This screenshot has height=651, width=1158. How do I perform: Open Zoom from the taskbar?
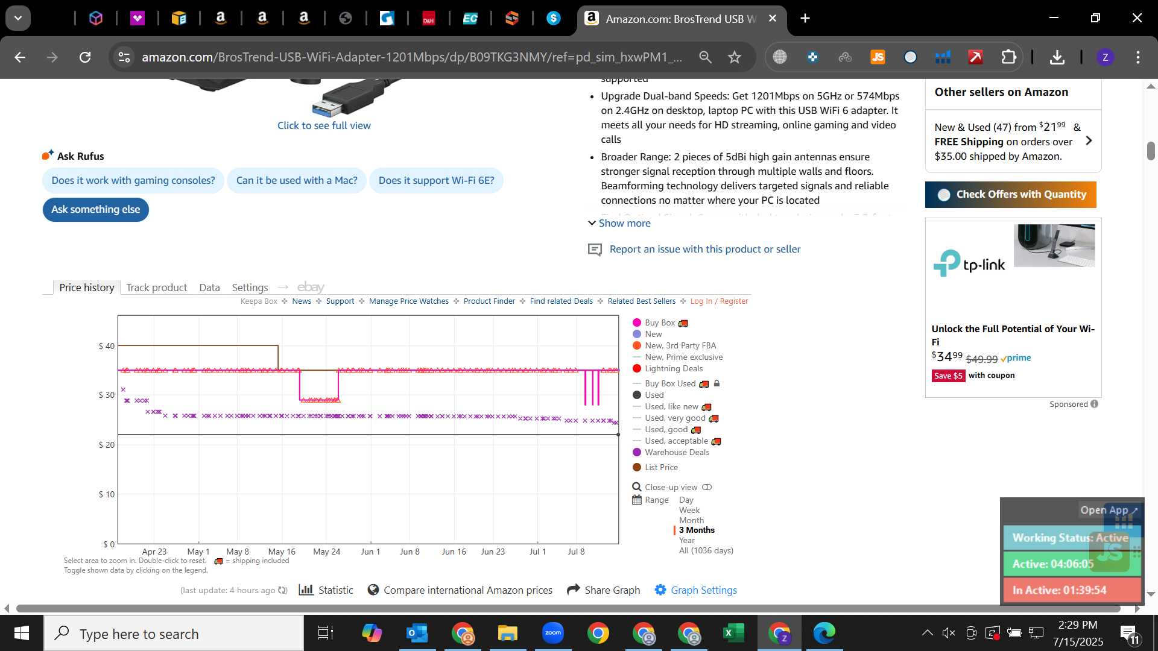[552, 633]
